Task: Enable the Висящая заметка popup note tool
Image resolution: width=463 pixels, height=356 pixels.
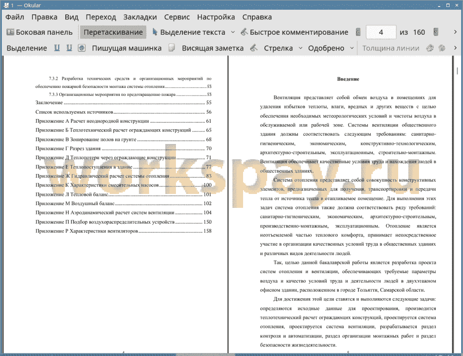Action: (x=213, y=48)
